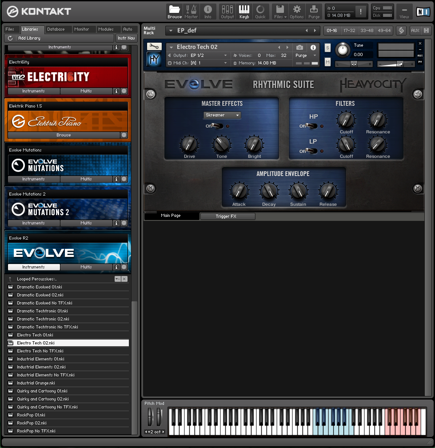
Task: Open the Looped Percussives sort dropdown
Action: tap(118, 279)
